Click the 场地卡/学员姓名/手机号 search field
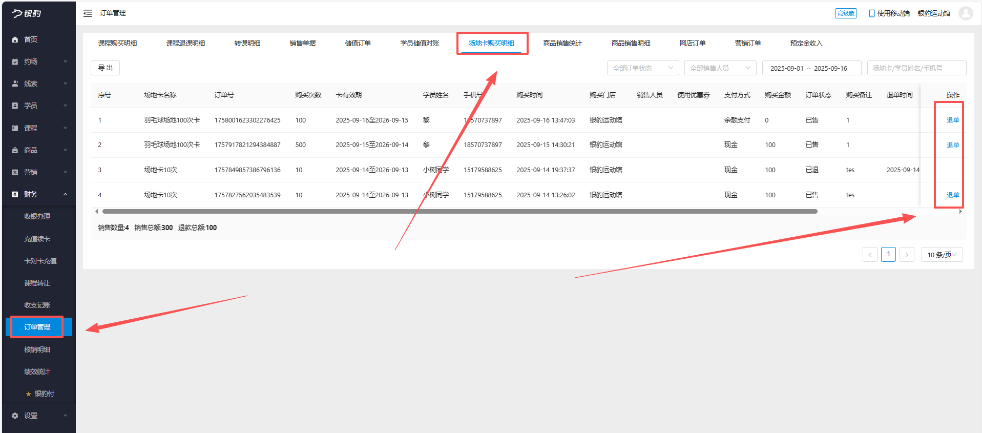 pos(917,68)
